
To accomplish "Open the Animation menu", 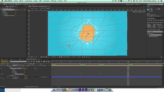I will 46,1.
